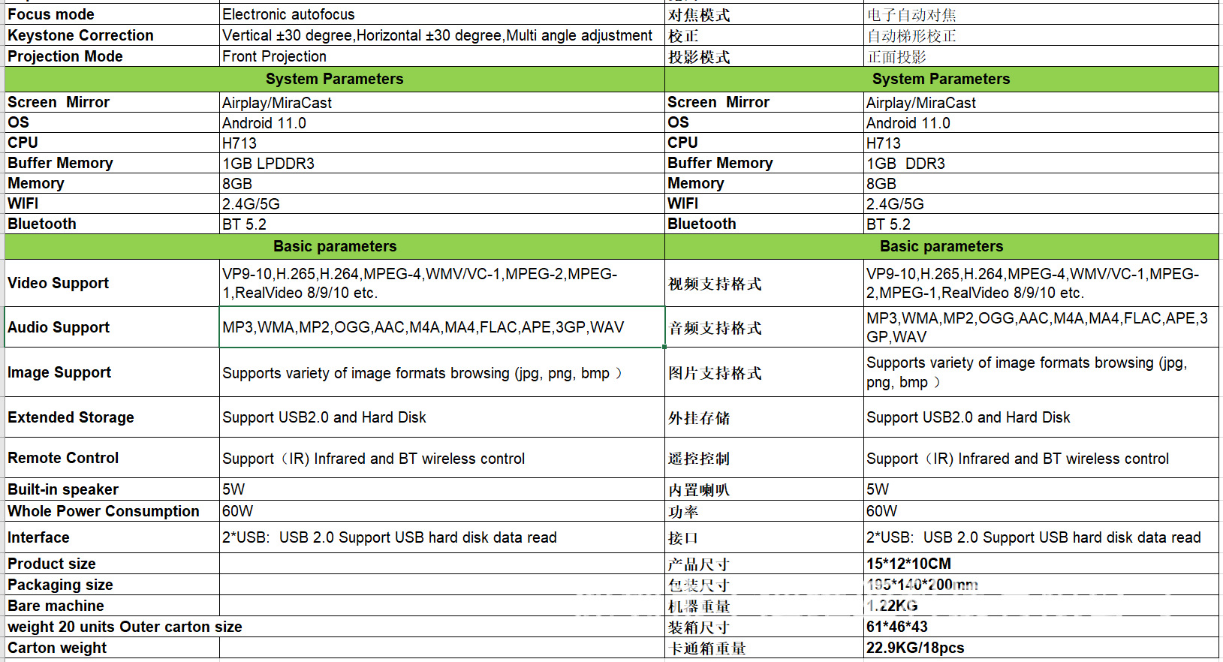Image resolution: width=1223 pixels, height=662 pixels.
Task: Select the "Interface" label cell
Action: tap(112, 537)
